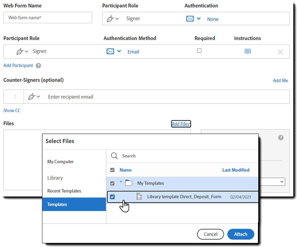Click the Web form name input field
Image resolution: width=297 pixels, height=247 pixels.
[x=48, y=17]
